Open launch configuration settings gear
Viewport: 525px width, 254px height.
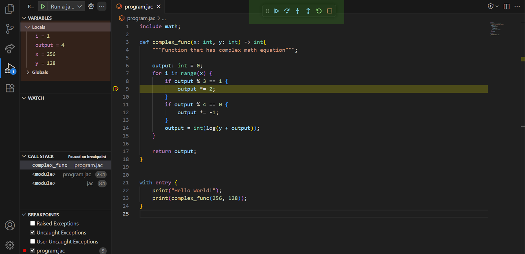click(91, 6)
